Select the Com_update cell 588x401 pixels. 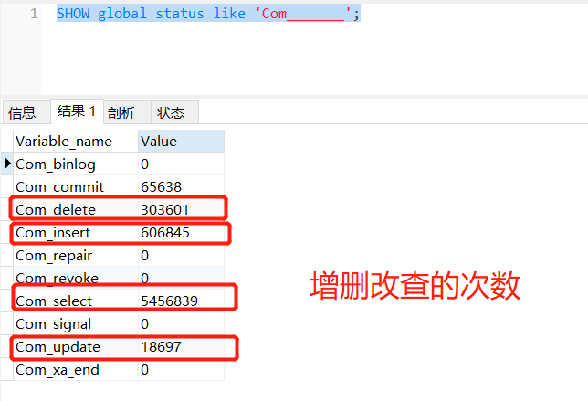coord(76,346)
